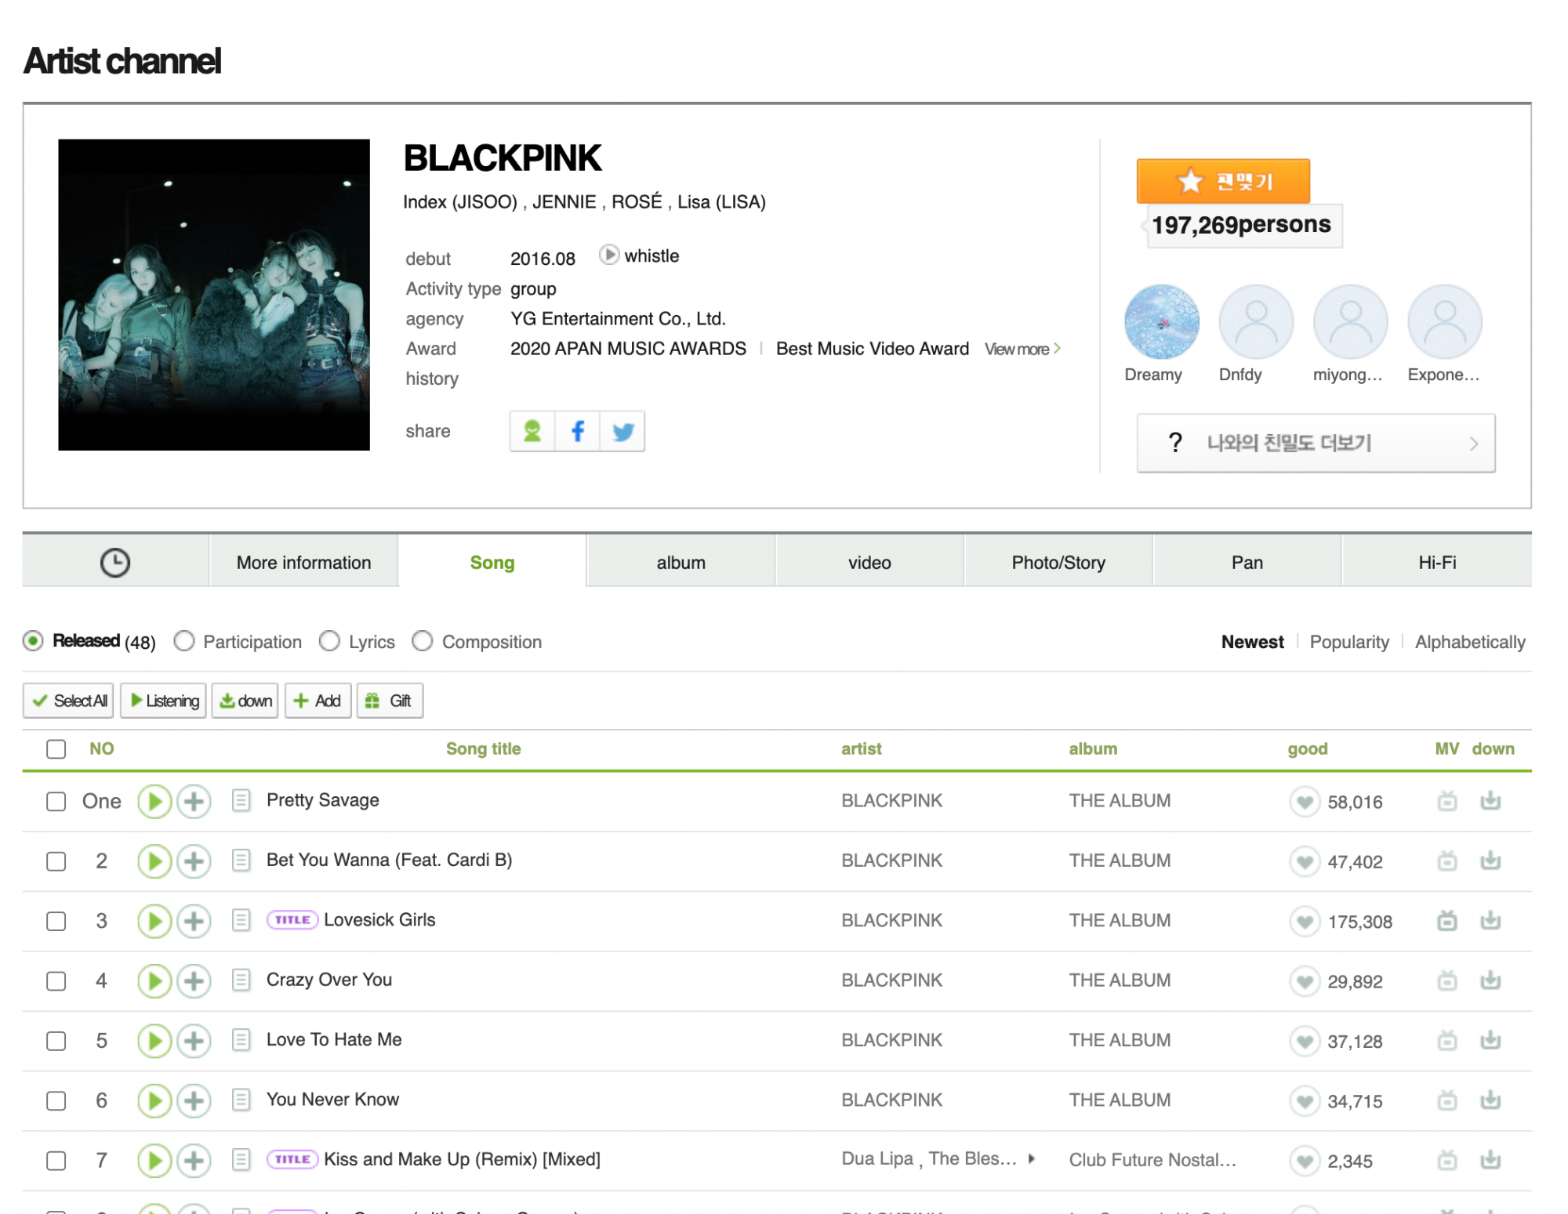Open the Pan tab
This screenshot has width=1568, height=1214.
[1247, 562]
